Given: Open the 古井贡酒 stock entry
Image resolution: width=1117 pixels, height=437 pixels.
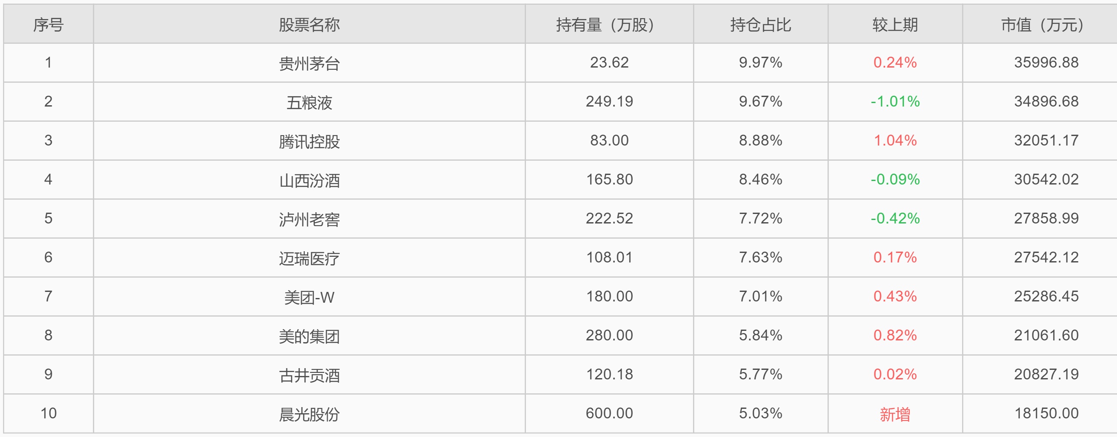Looking at the screenshot, I should [309, 375].
